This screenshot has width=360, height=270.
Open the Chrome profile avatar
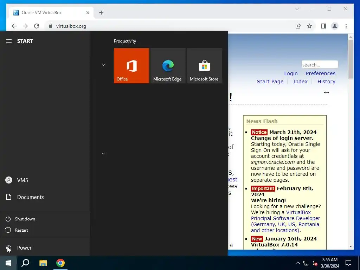tap(335, 26)
